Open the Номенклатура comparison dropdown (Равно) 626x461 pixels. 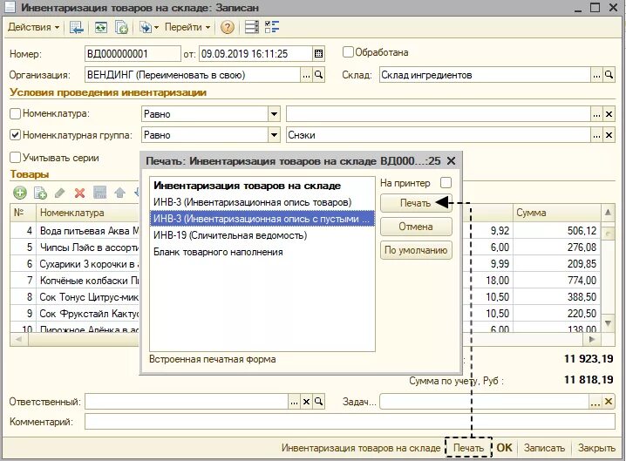coord(274,114)
